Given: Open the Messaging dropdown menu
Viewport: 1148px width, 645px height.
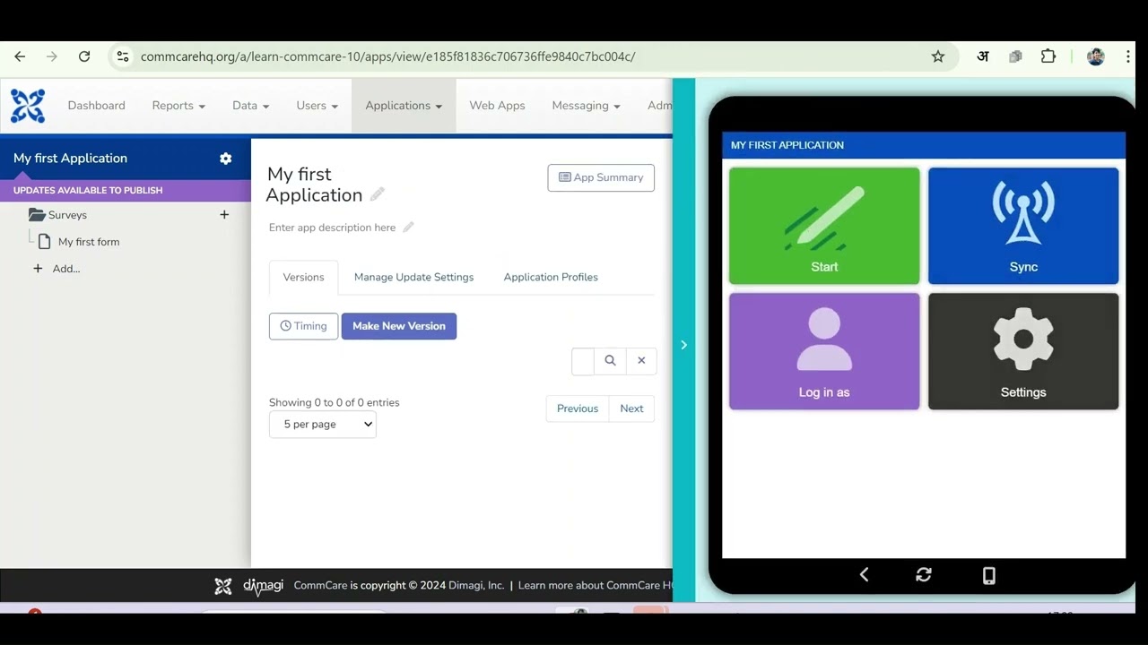Looking at the screenshot, I should point(586,106).
